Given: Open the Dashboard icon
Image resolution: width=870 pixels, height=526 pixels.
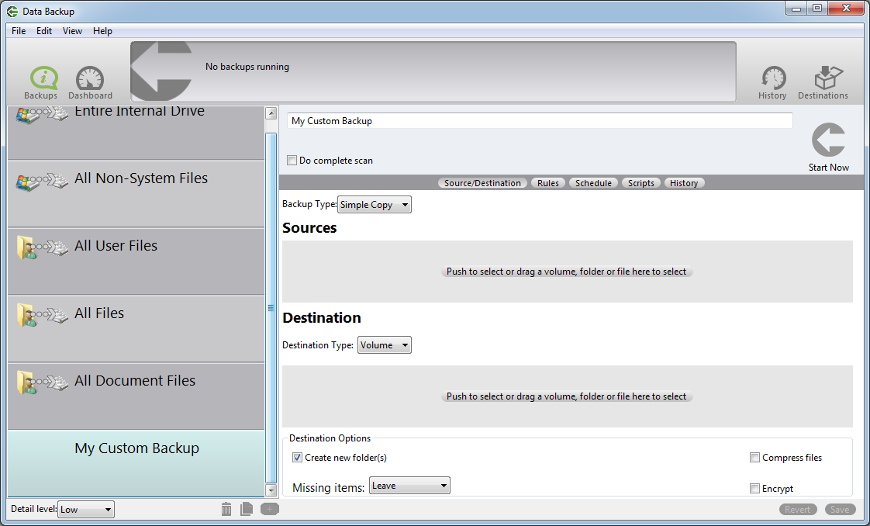Looking at the screenshot, I should pyautogui.click(x=89, y=80).
